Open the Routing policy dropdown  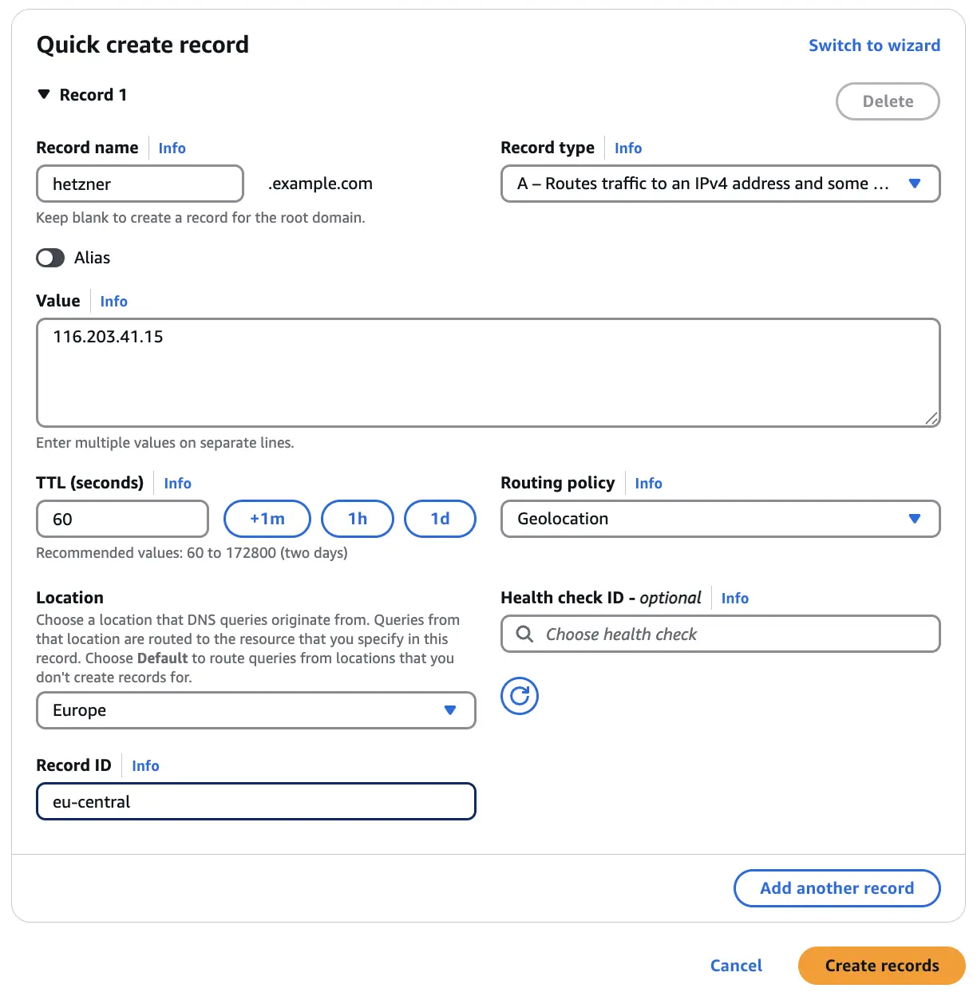point(720,519)
